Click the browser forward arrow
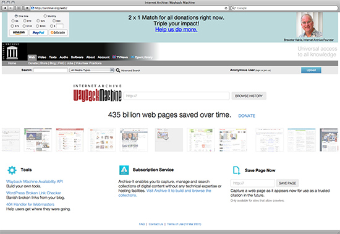340x234 pixels. click(x=11, y=8)
